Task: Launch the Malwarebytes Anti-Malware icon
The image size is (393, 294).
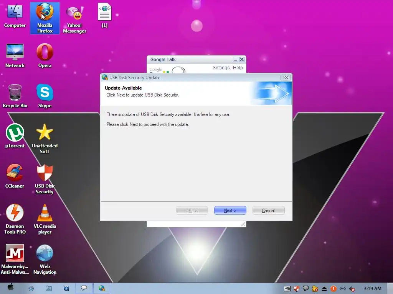Action: [x=15, y=260]
